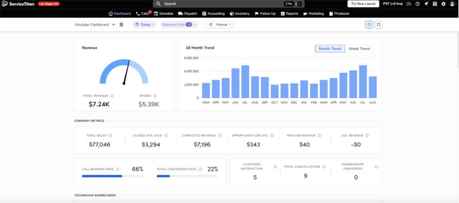The height and width of the screenshot is (203, 459).
Task: Switch to the narrow layout view toggle
Action: pos(369,25)
